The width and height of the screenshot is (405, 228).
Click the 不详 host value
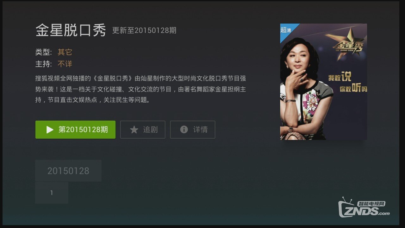click(x=65, y=64)
